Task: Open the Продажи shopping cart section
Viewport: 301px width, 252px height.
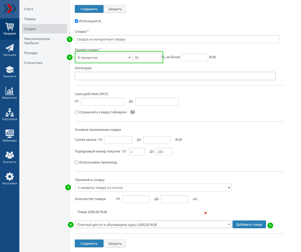Action: point(10,29)
